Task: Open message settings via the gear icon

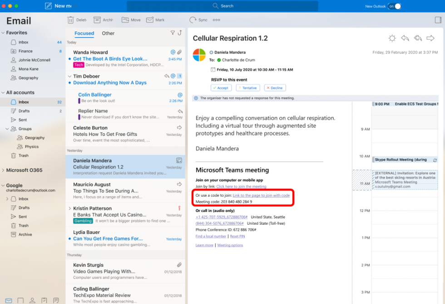Action: (392, 38)
